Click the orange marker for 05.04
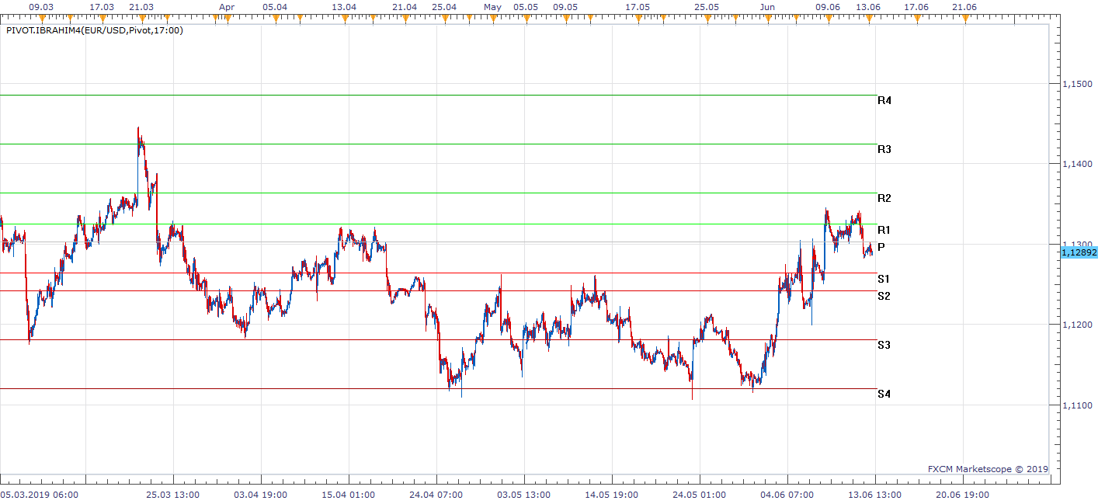This screenshot has width=1105, height=504. pos(275,18)
